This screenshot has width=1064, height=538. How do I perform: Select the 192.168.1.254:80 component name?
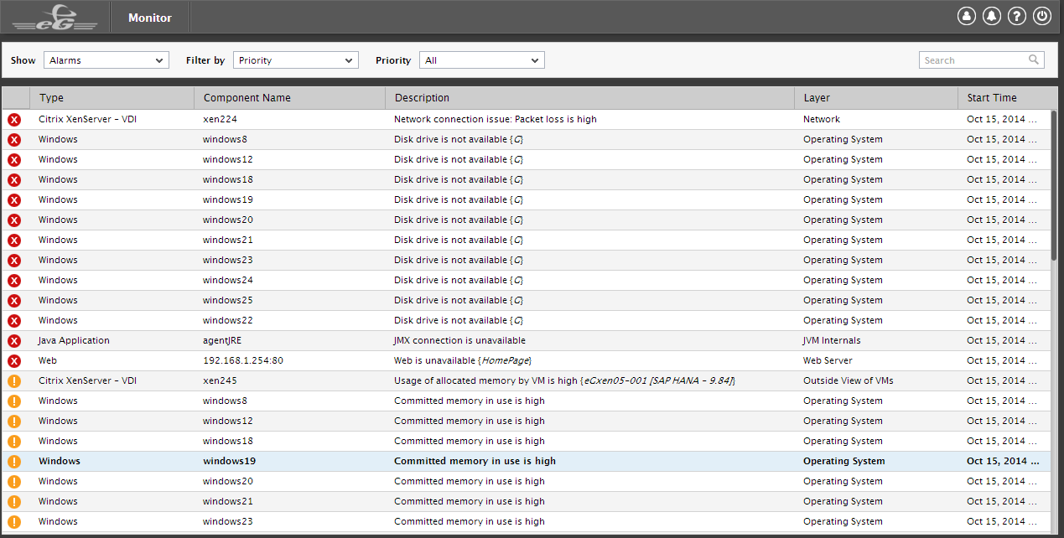click(x=243, y=360)
